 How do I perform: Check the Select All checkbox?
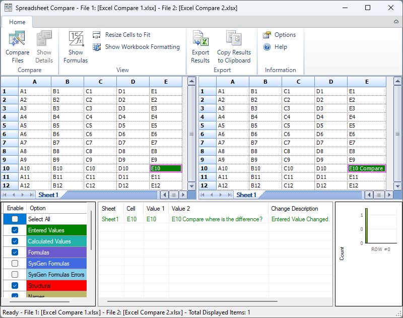[x=15, y=219]
